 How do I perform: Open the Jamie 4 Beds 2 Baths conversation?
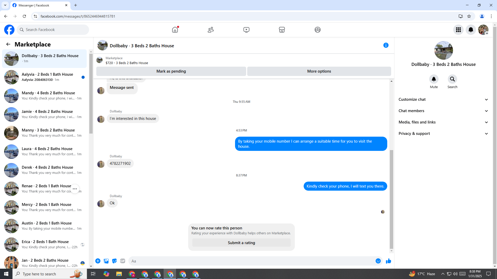pyautogui.click(x=44, y=114)
